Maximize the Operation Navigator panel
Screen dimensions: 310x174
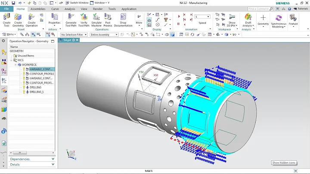pyautogui.click(x=53, y=41)
